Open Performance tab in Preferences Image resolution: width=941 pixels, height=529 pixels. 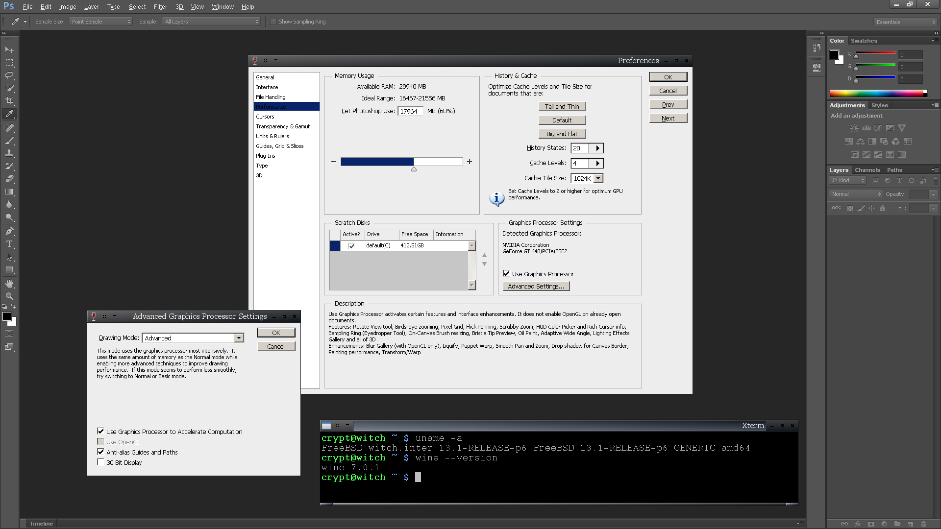[286, 107]
